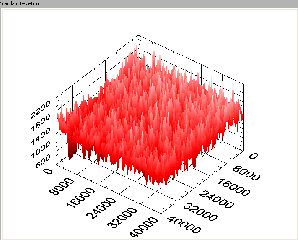Click the Standard Deviation panel title
Viewport: 298px width, 240px height.
coord(19,3)
